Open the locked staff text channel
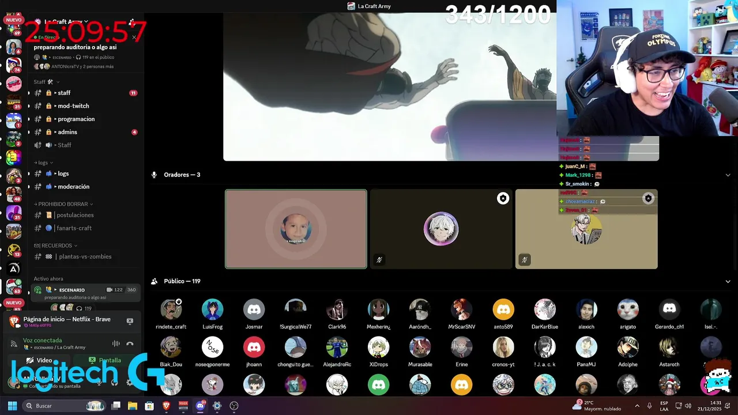The width and height of the screenshot is (738, 415). [85, 93]
